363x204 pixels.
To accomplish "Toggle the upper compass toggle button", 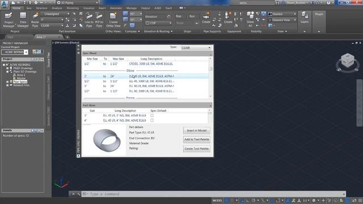I will [125, 14].
